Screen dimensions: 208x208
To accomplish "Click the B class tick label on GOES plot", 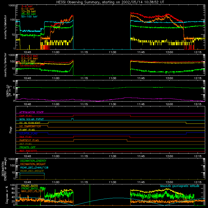I will coord(14,95).
